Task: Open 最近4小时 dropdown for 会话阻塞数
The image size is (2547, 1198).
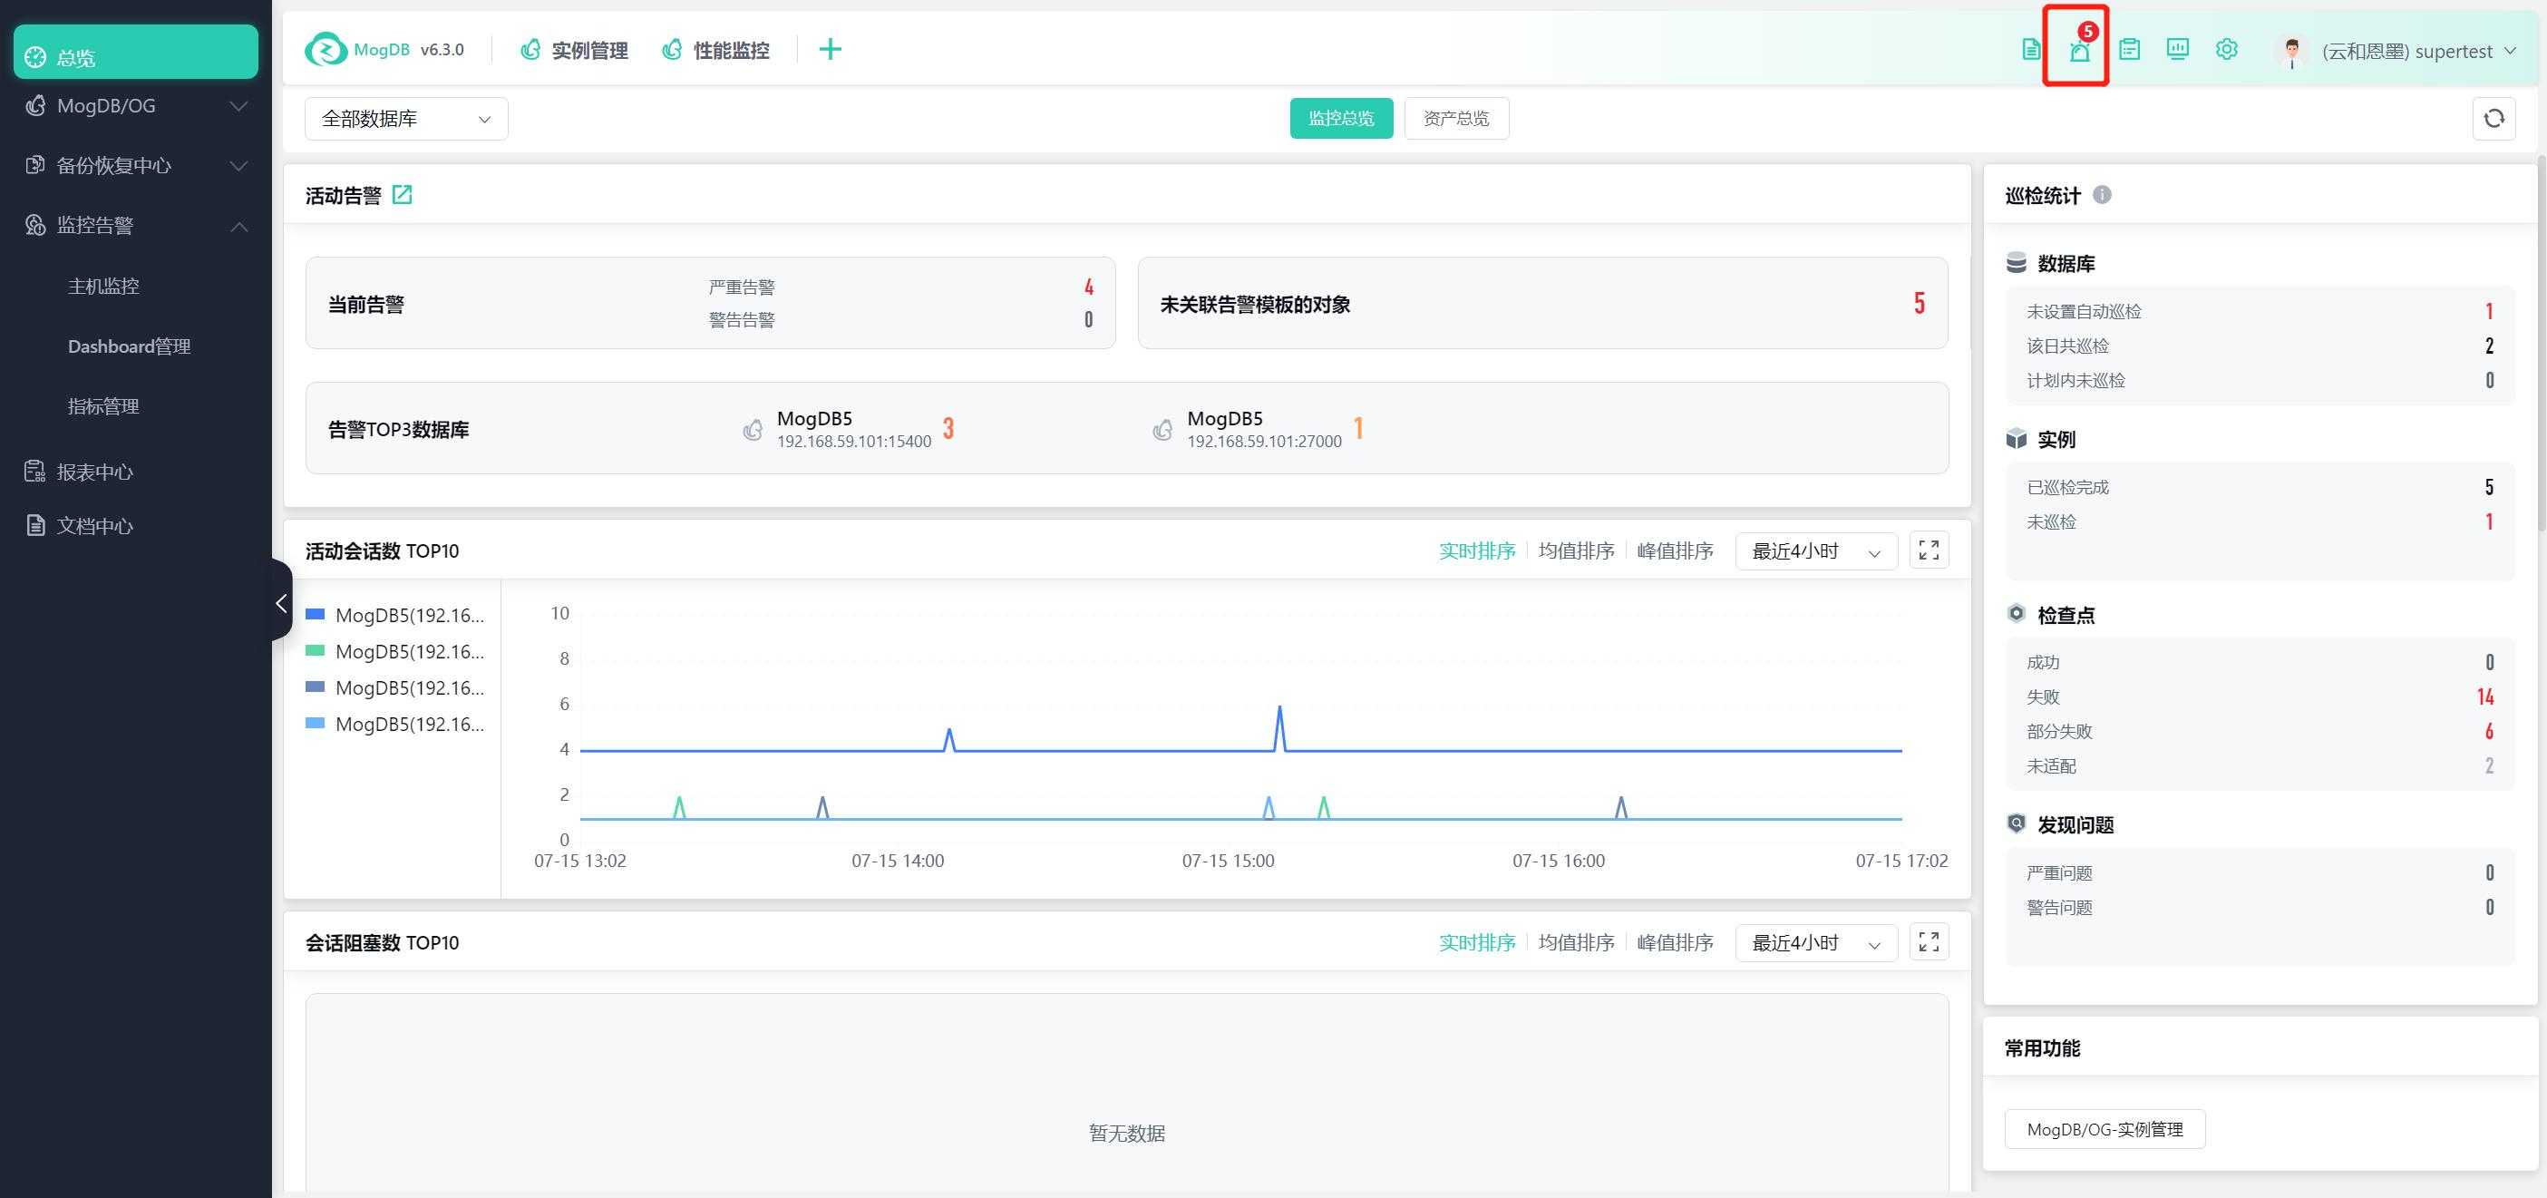Action: point(1816,943)
